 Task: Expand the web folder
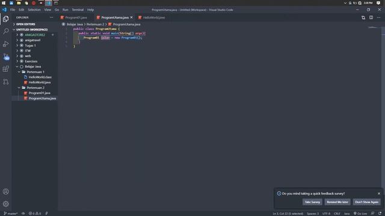(28, 56)
